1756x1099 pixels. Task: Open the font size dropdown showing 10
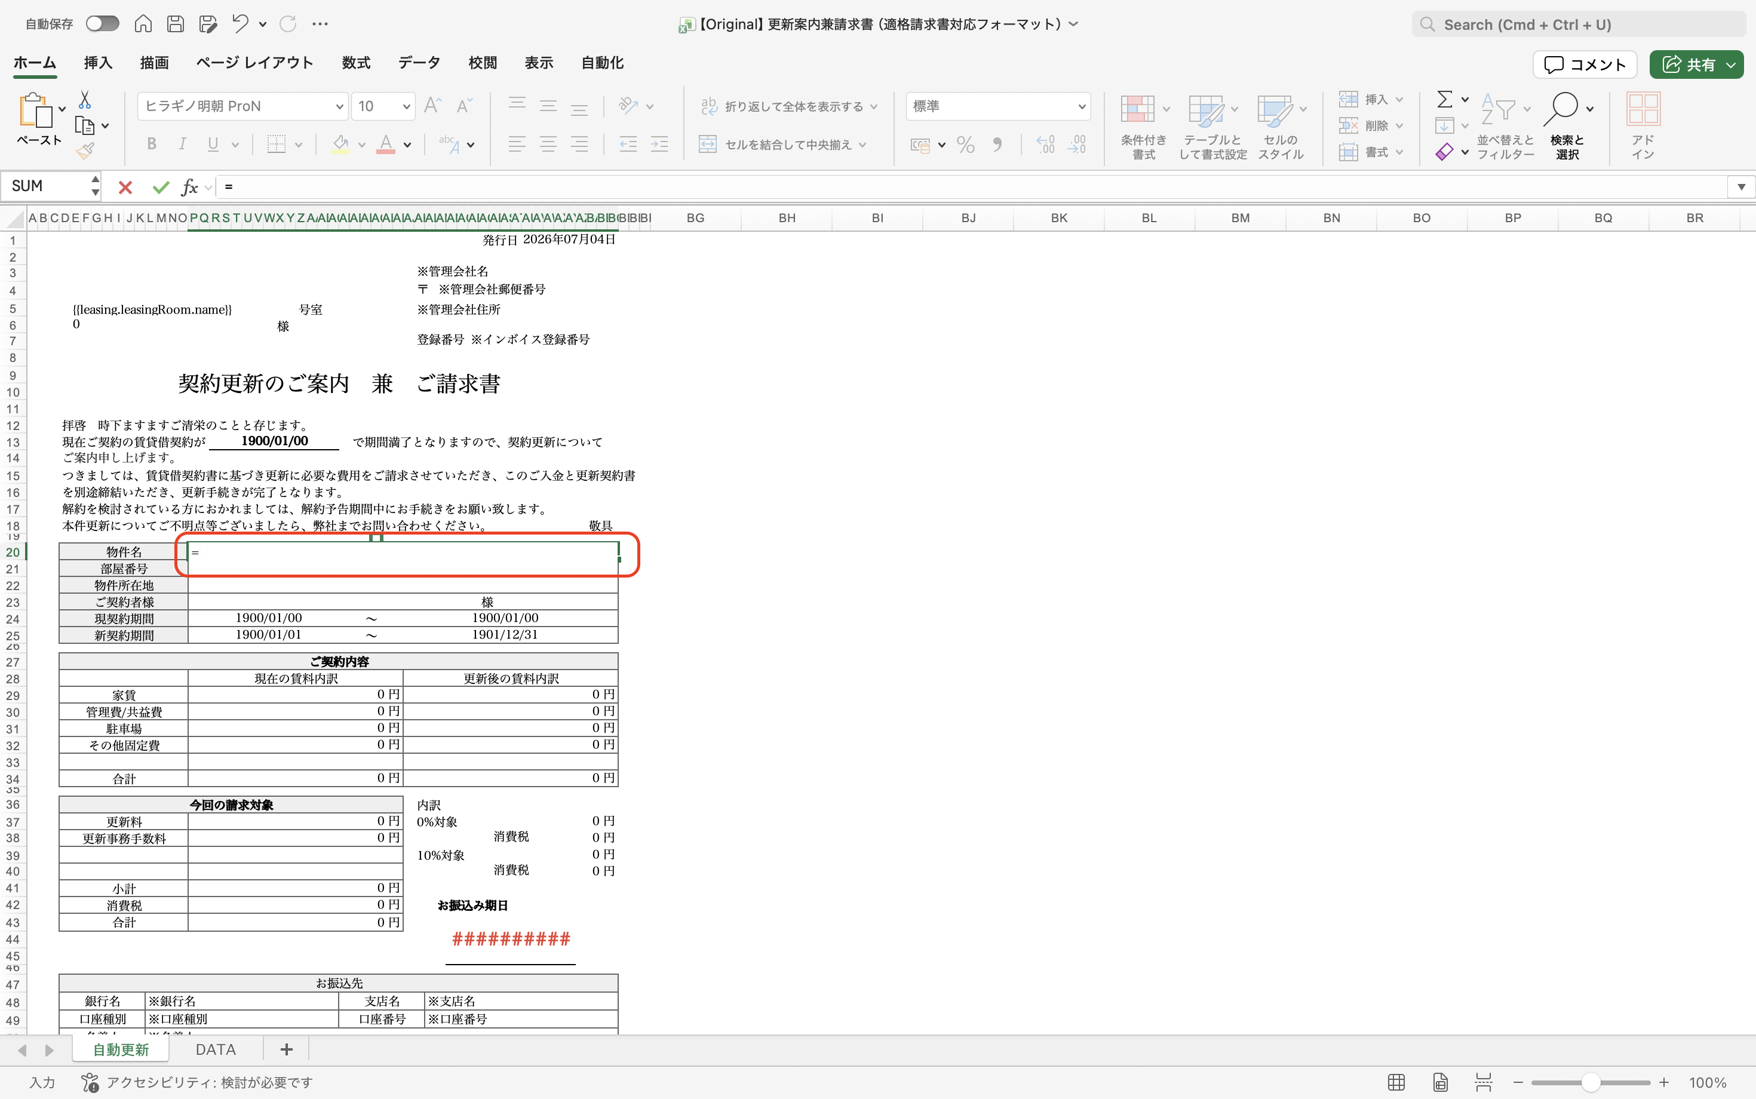click(x=406, y=107)
